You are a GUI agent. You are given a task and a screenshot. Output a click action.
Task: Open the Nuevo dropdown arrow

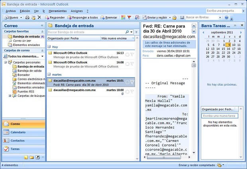21,17
